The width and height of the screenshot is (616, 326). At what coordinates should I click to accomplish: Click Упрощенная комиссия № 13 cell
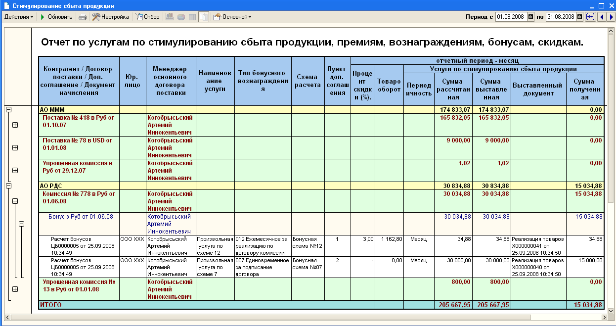[x=79, y=289]
